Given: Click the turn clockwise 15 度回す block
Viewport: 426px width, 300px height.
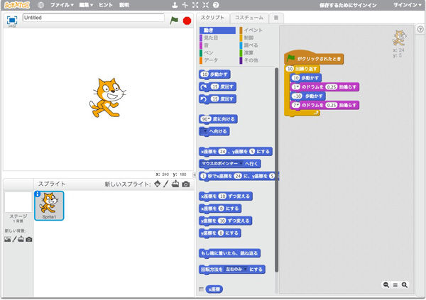Looking at the screenshot, I should pos(217,87).
